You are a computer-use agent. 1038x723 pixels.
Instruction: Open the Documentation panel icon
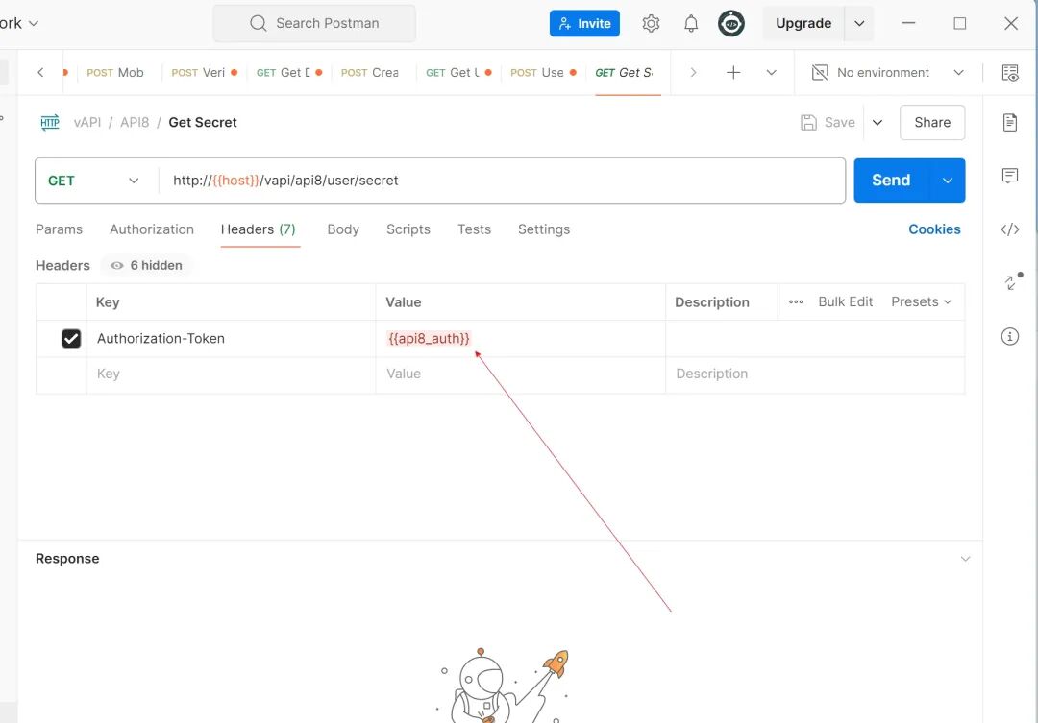click(x=1009, y=123)
